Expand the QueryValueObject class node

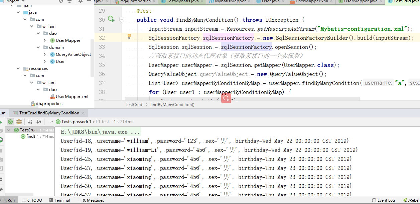tap(45, 55)
